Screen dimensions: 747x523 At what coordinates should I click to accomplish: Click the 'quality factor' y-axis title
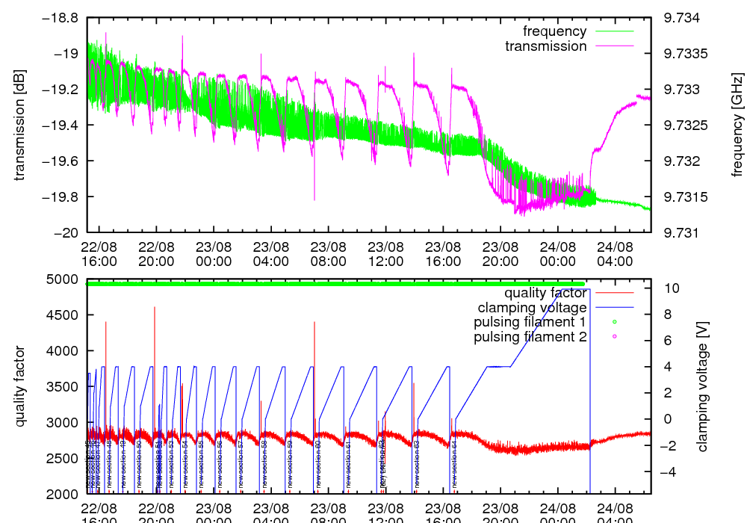point(20,386)
